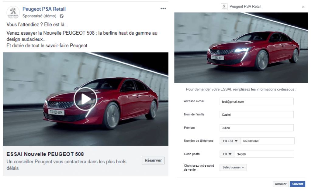Click the Suivant button

(297, 184)
